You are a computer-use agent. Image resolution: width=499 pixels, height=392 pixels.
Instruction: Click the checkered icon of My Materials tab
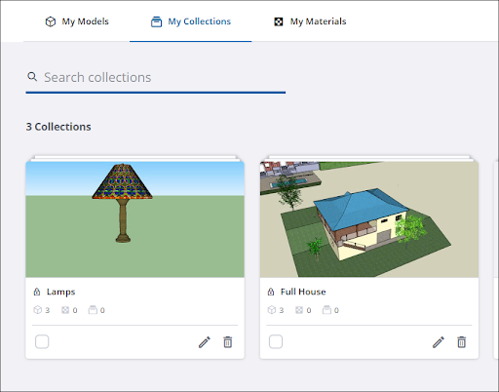pyautogui.click(x=279, y=21)
